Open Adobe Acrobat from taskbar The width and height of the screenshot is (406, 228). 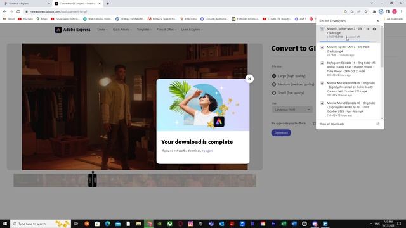(x=232, y=224)
